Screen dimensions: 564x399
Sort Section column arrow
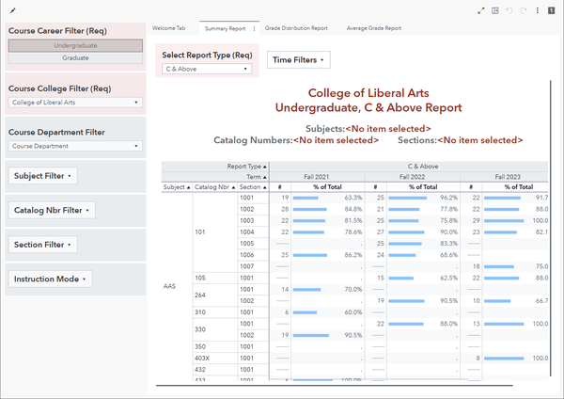(265, 187)
